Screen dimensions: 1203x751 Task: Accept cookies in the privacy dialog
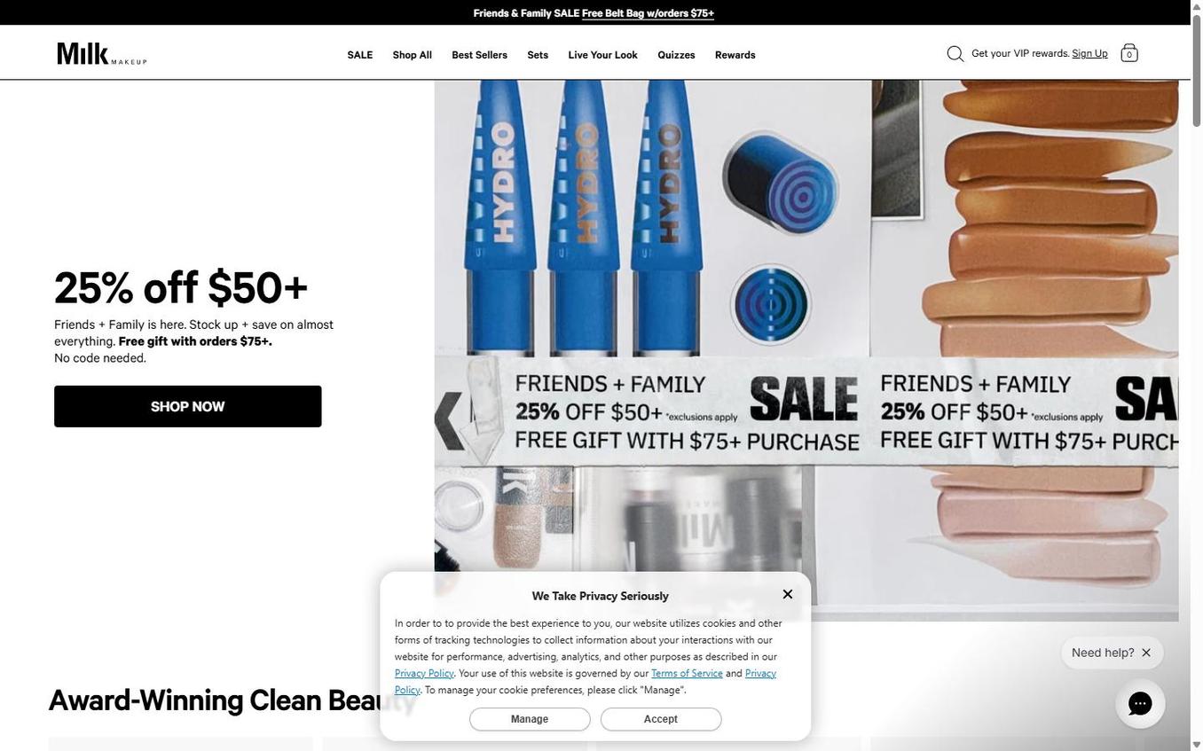point(661,719)
